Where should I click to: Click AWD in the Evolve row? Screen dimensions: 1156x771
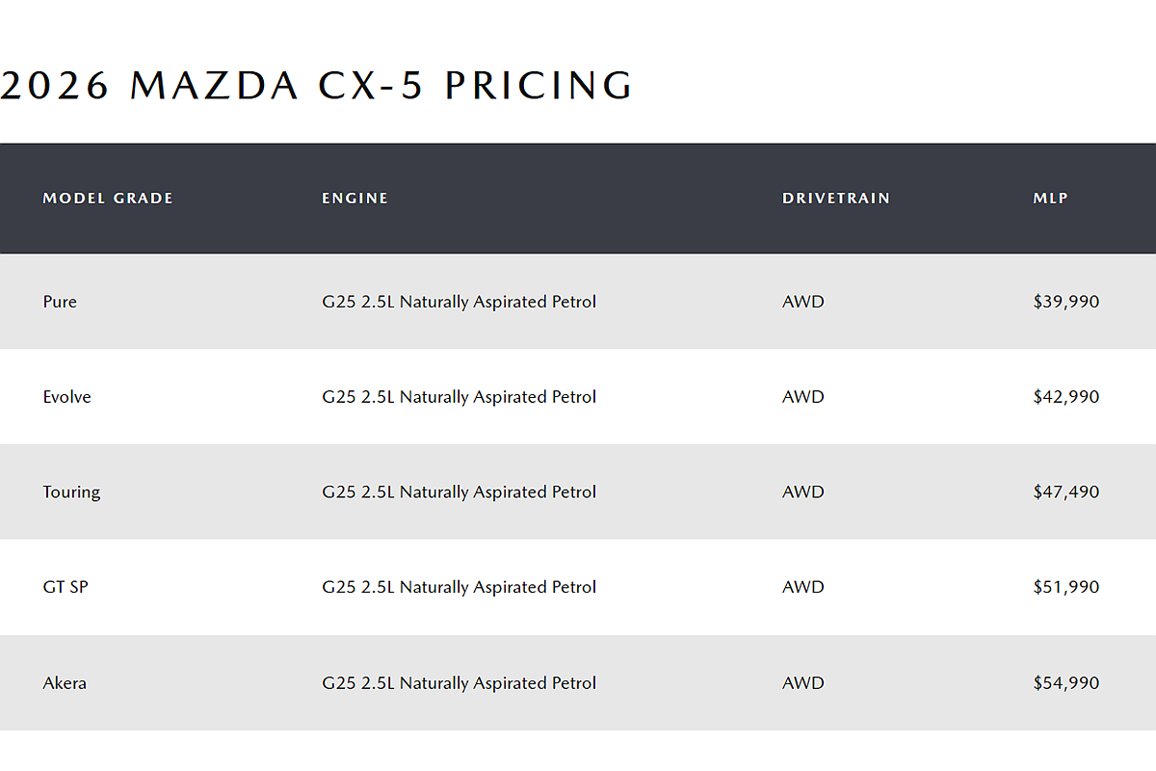[802, 397]
